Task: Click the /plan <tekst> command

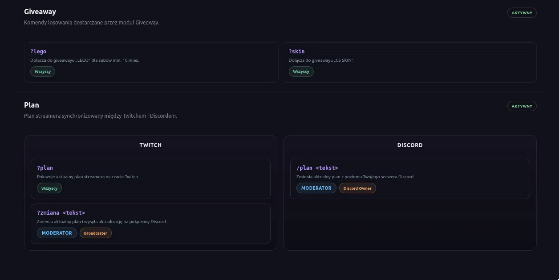Action: (x=317, y=168)
